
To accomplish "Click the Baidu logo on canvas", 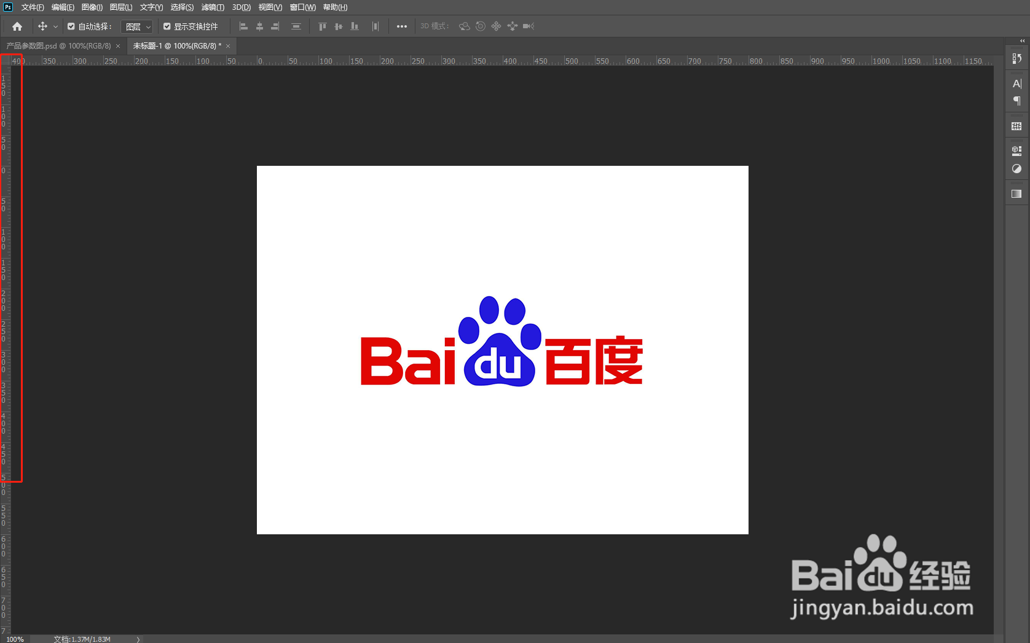I will pyautogui.click(x=501, y=341).
